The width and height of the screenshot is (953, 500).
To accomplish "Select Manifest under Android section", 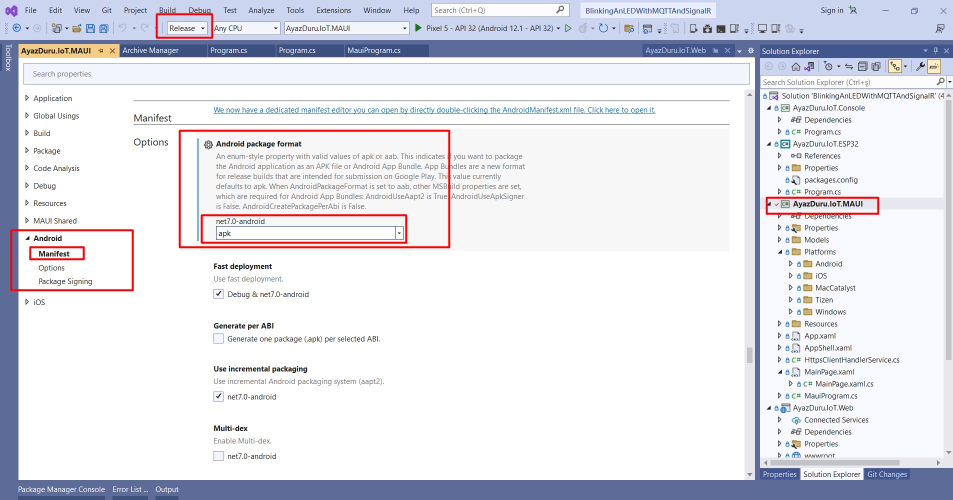I will 54,253.
